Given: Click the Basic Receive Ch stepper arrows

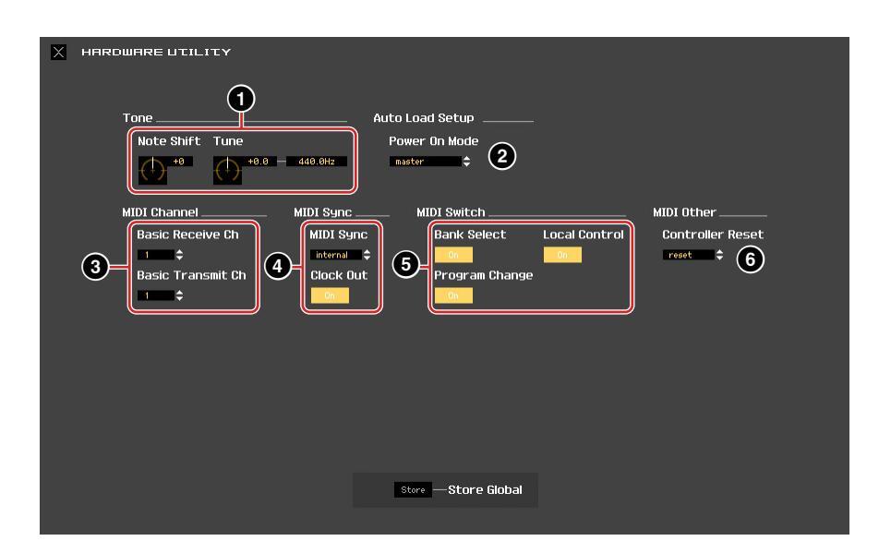Looking at the screenshot, I should tap(179, 255).
